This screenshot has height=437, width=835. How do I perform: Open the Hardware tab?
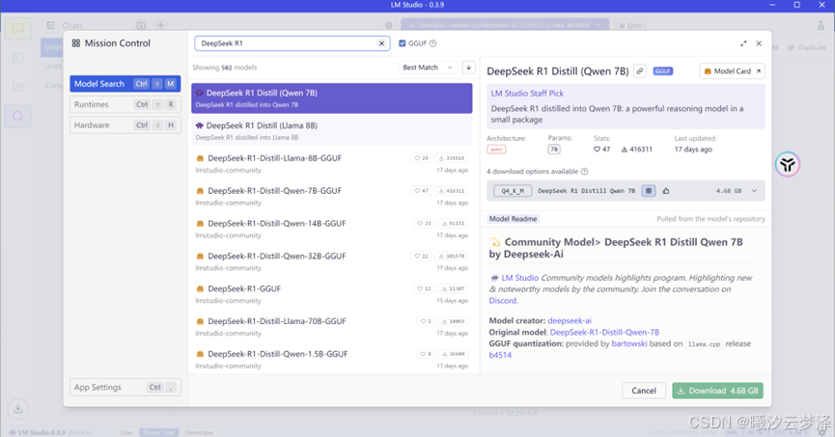tap(125, 125)
